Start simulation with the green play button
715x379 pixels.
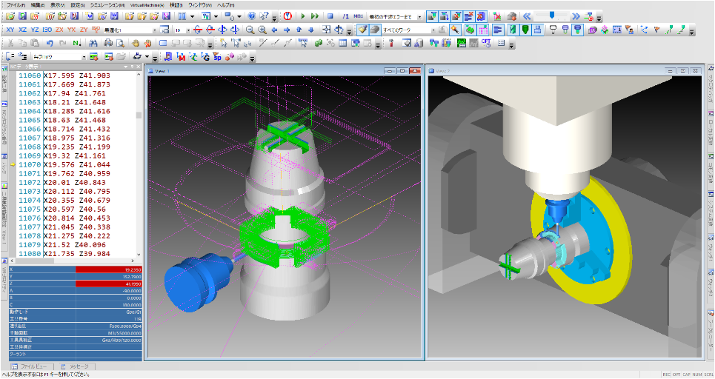(303, 16)
